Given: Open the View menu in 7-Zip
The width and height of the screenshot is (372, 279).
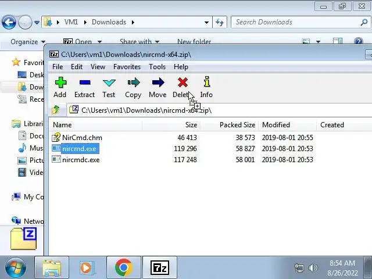Looking at the screenshot, I should coord(98,67).
